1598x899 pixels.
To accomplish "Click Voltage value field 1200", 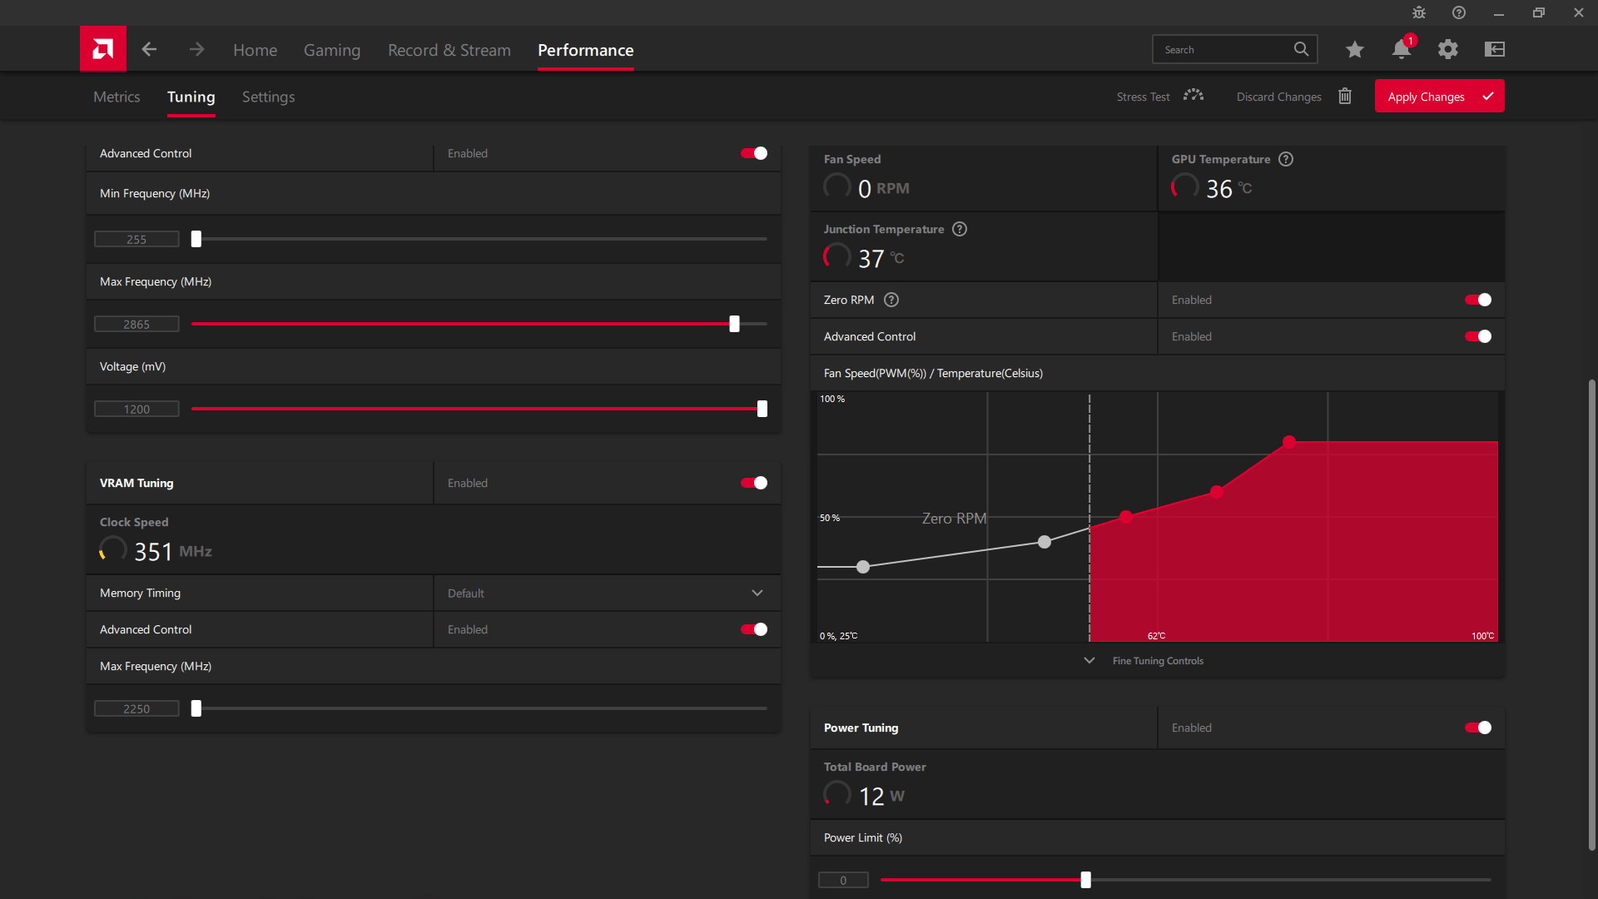I will tap(136, 409).
